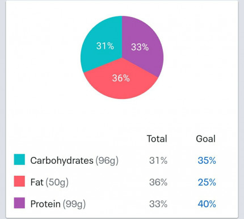Click the Carbohydrates (96g) label
Image resolution: width=244 pixels, height=219 pixels.
tap(74, 161)
